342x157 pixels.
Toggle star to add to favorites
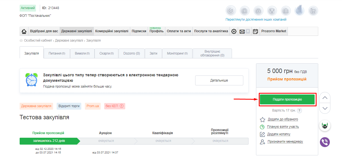[x=262, y=120]
